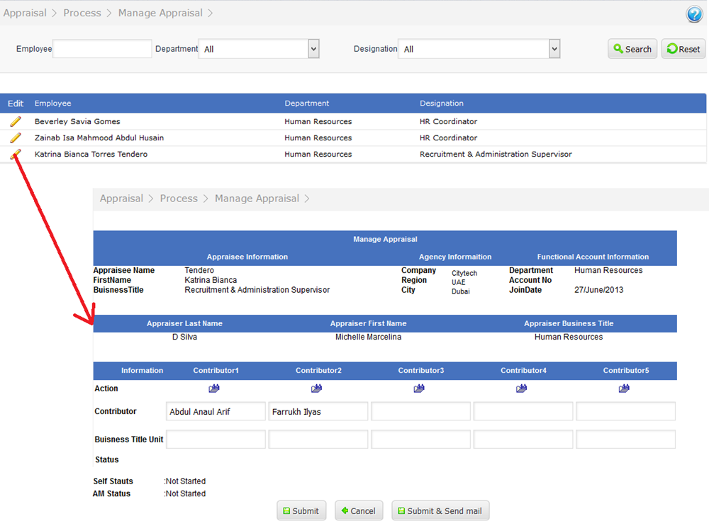Click the Designation column header
This screenshot has width=709, height=531.
pyautogui.click(x=441, y=103)
